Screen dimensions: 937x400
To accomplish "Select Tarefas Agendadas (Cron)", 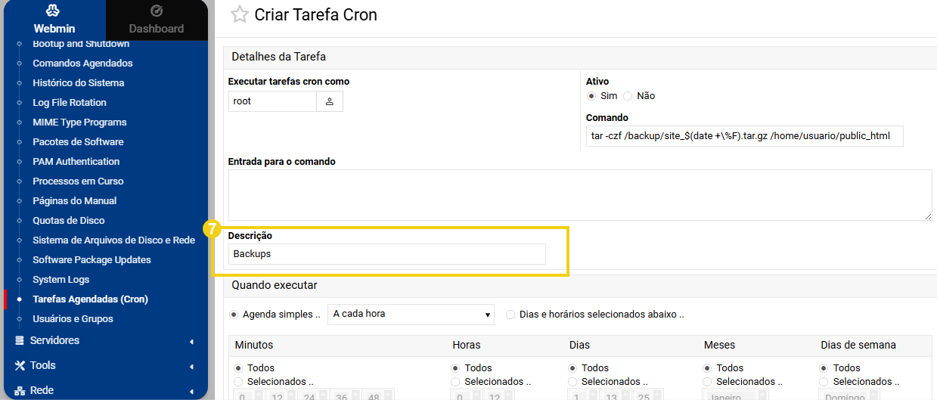I will (90, 299).
